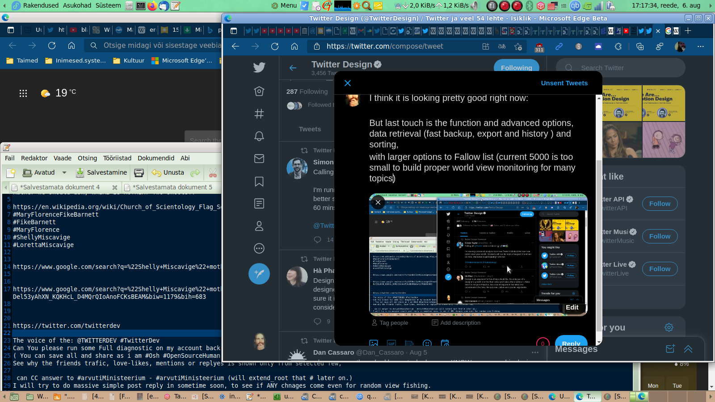Open Twitter Lists icon
This screenshot has height=402, width=715.
click(x=259, y=204)
